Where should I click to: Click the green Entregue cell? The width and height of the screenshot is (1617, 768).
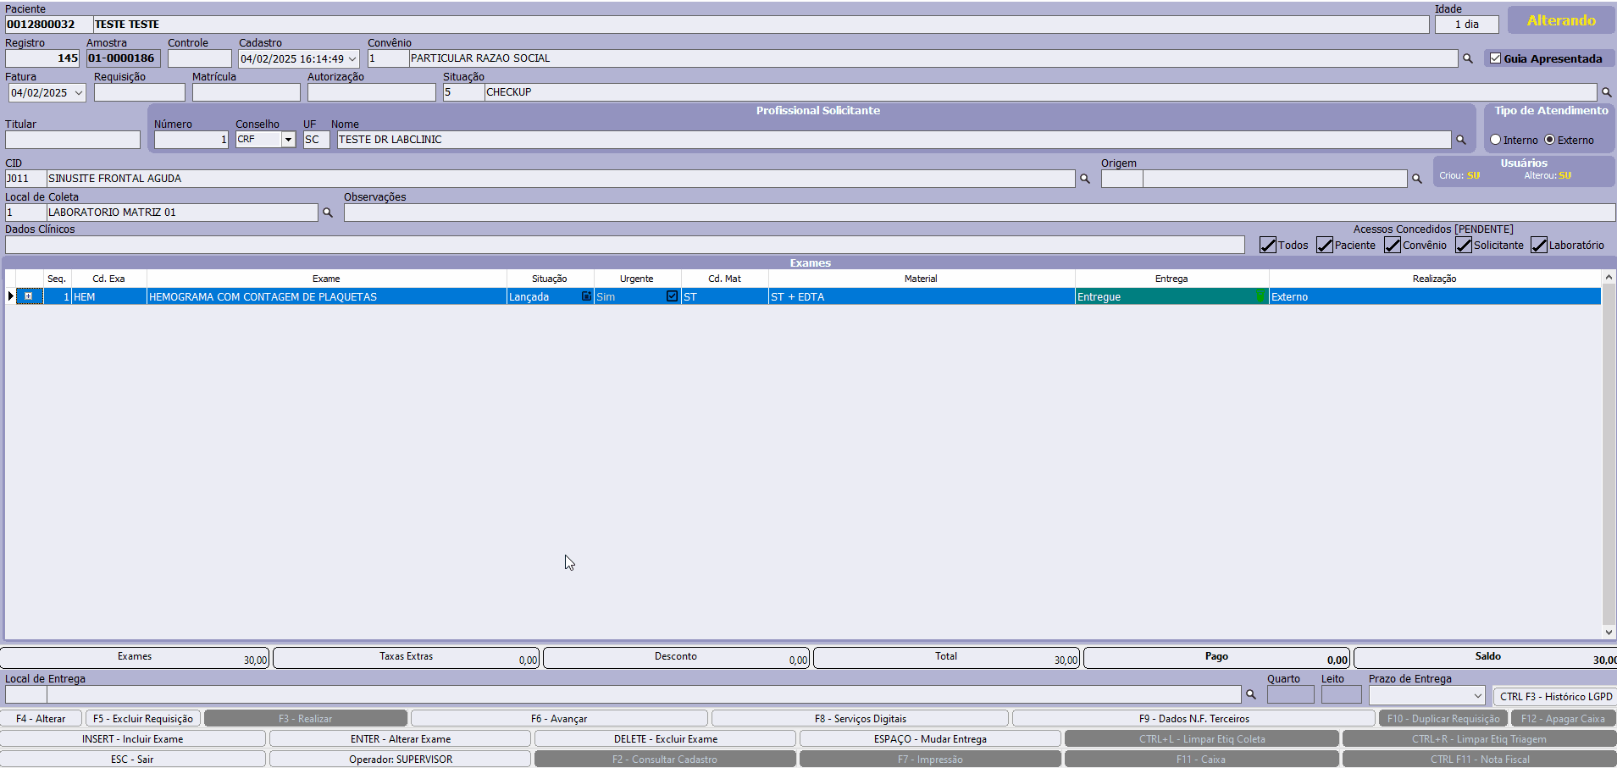[x=1171, y=296]
